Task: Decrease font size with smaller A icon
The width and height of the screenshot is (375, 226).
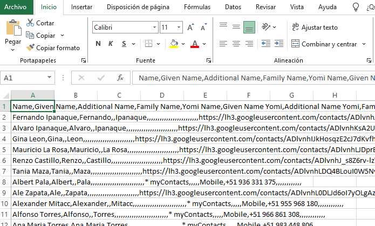Action: 204,28
